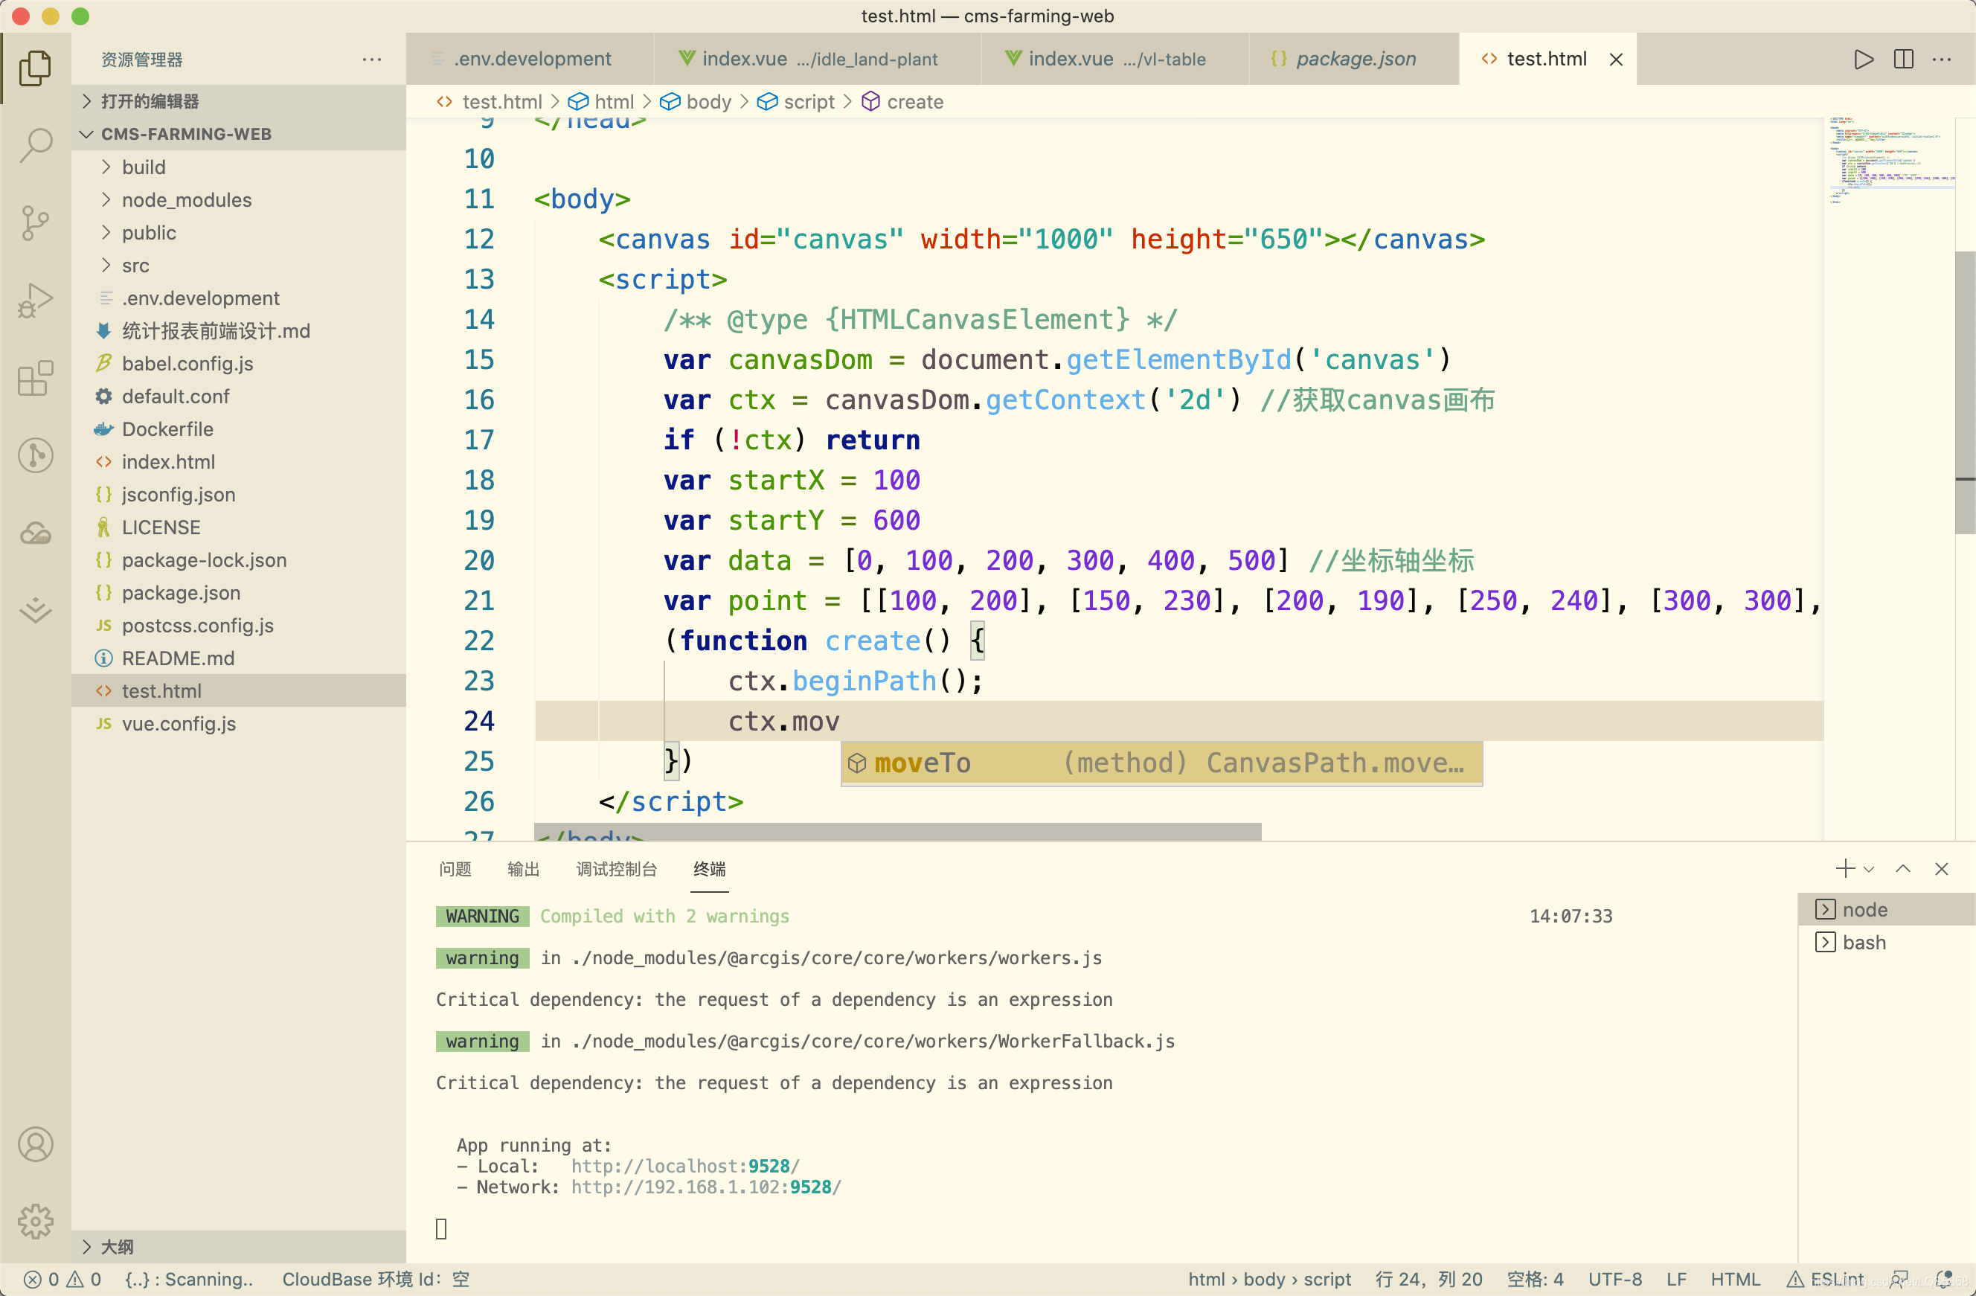Switch to the package.json tab
The image size is (1976, 1296).
(x=1353, y=59)
